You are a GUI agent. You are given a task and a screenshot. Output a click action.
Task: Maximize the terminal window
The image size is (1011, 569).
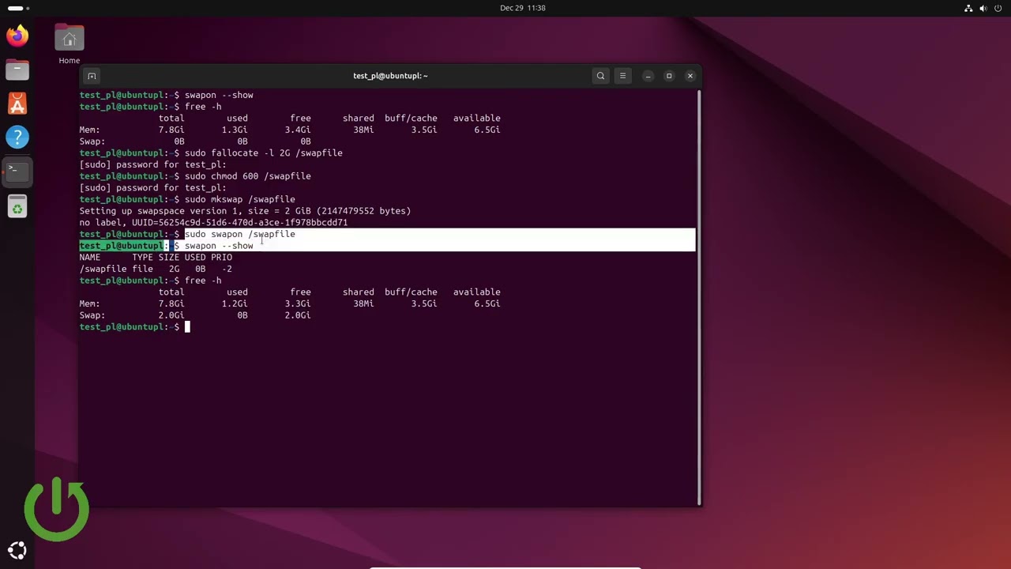point(669,76)
